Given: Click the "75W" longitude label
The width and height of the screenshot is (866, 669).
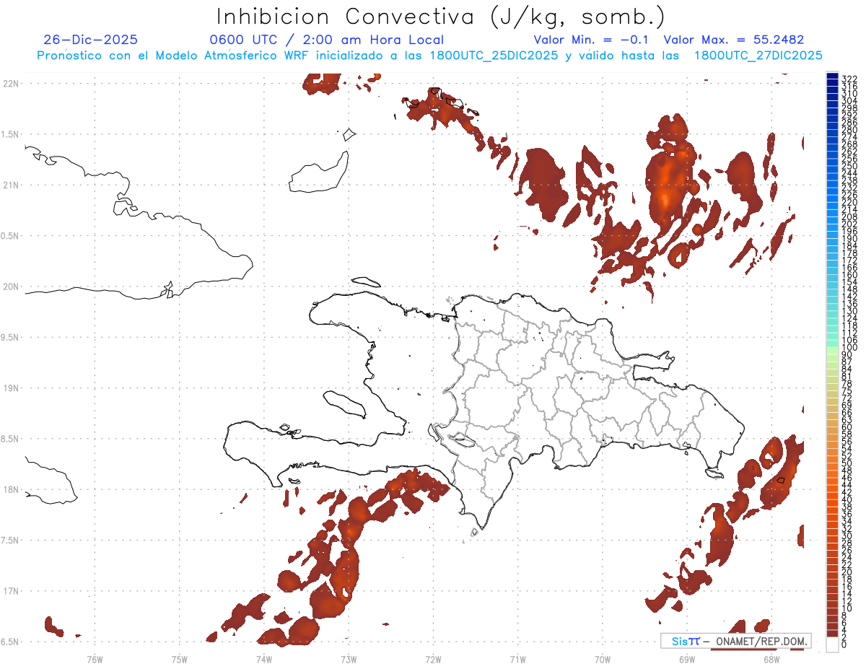Looking at the screenshot, I should pyautogui.click(x=179, y=659).
